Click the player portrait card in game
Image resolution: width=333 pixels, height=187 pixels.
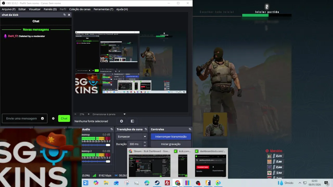pos(215,124)
